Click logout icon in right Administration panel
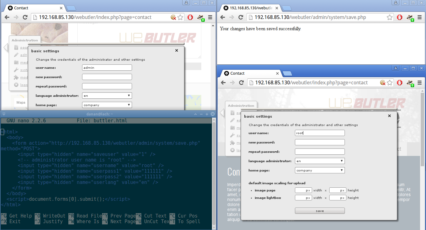 232,150
